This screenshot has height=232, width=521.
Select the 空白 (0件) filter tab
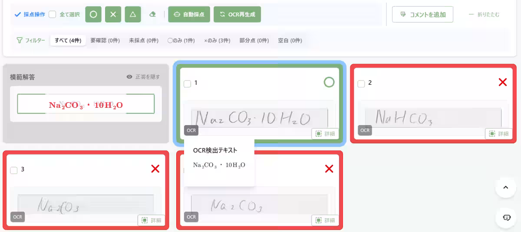[290, 40]
